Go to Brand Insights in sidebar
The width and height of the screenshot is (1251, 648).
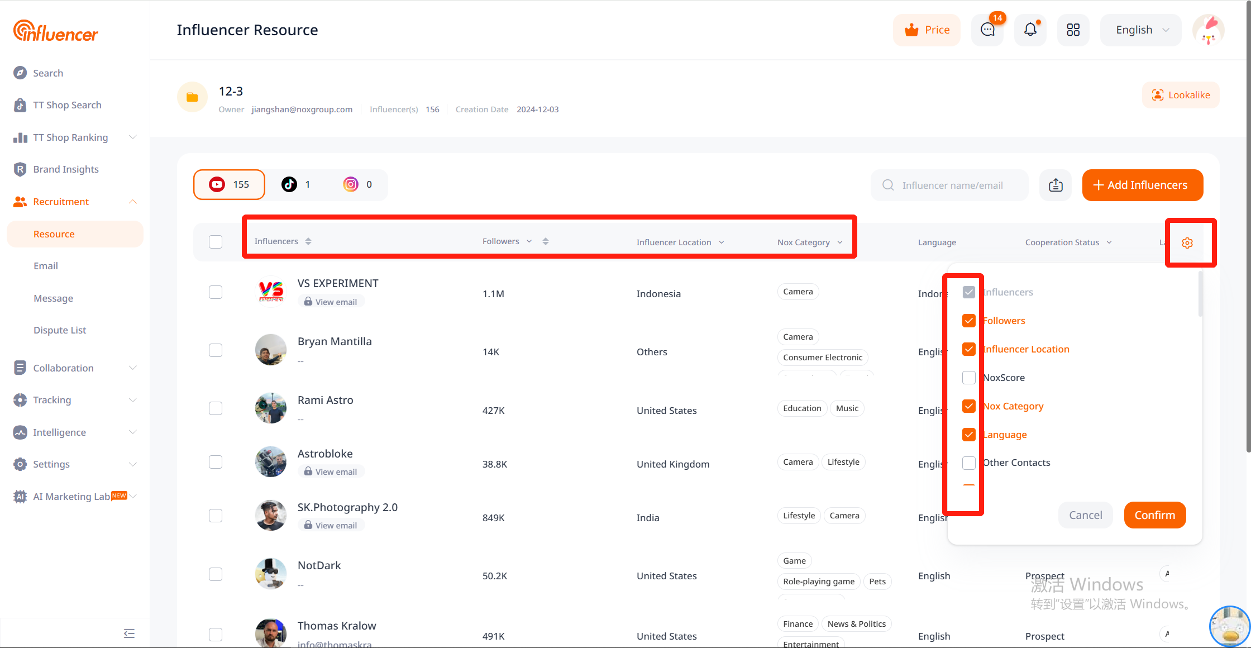point(65,169)
